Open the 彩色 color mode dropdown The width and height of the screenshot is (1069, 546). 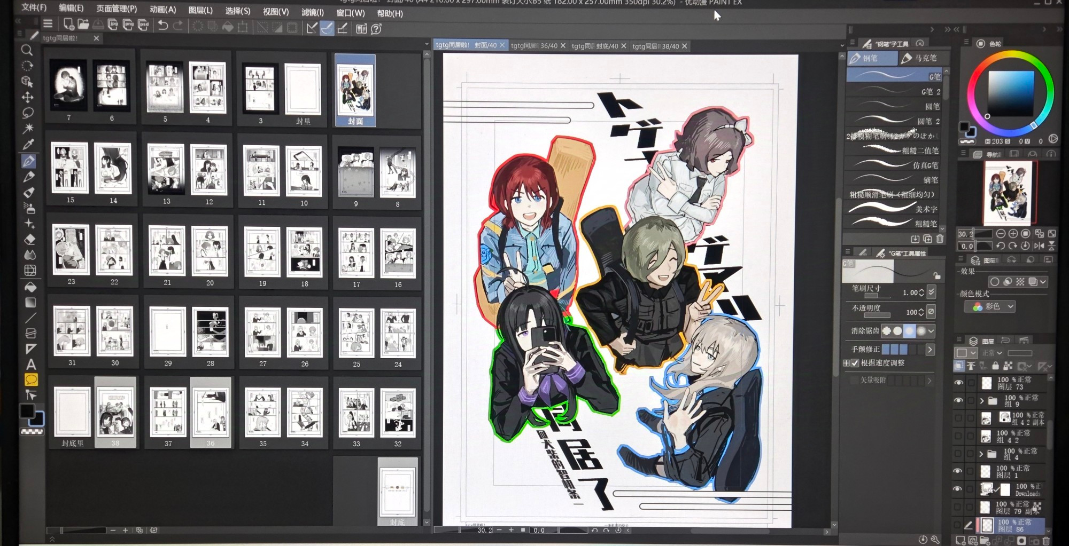[x=990, y=306]
